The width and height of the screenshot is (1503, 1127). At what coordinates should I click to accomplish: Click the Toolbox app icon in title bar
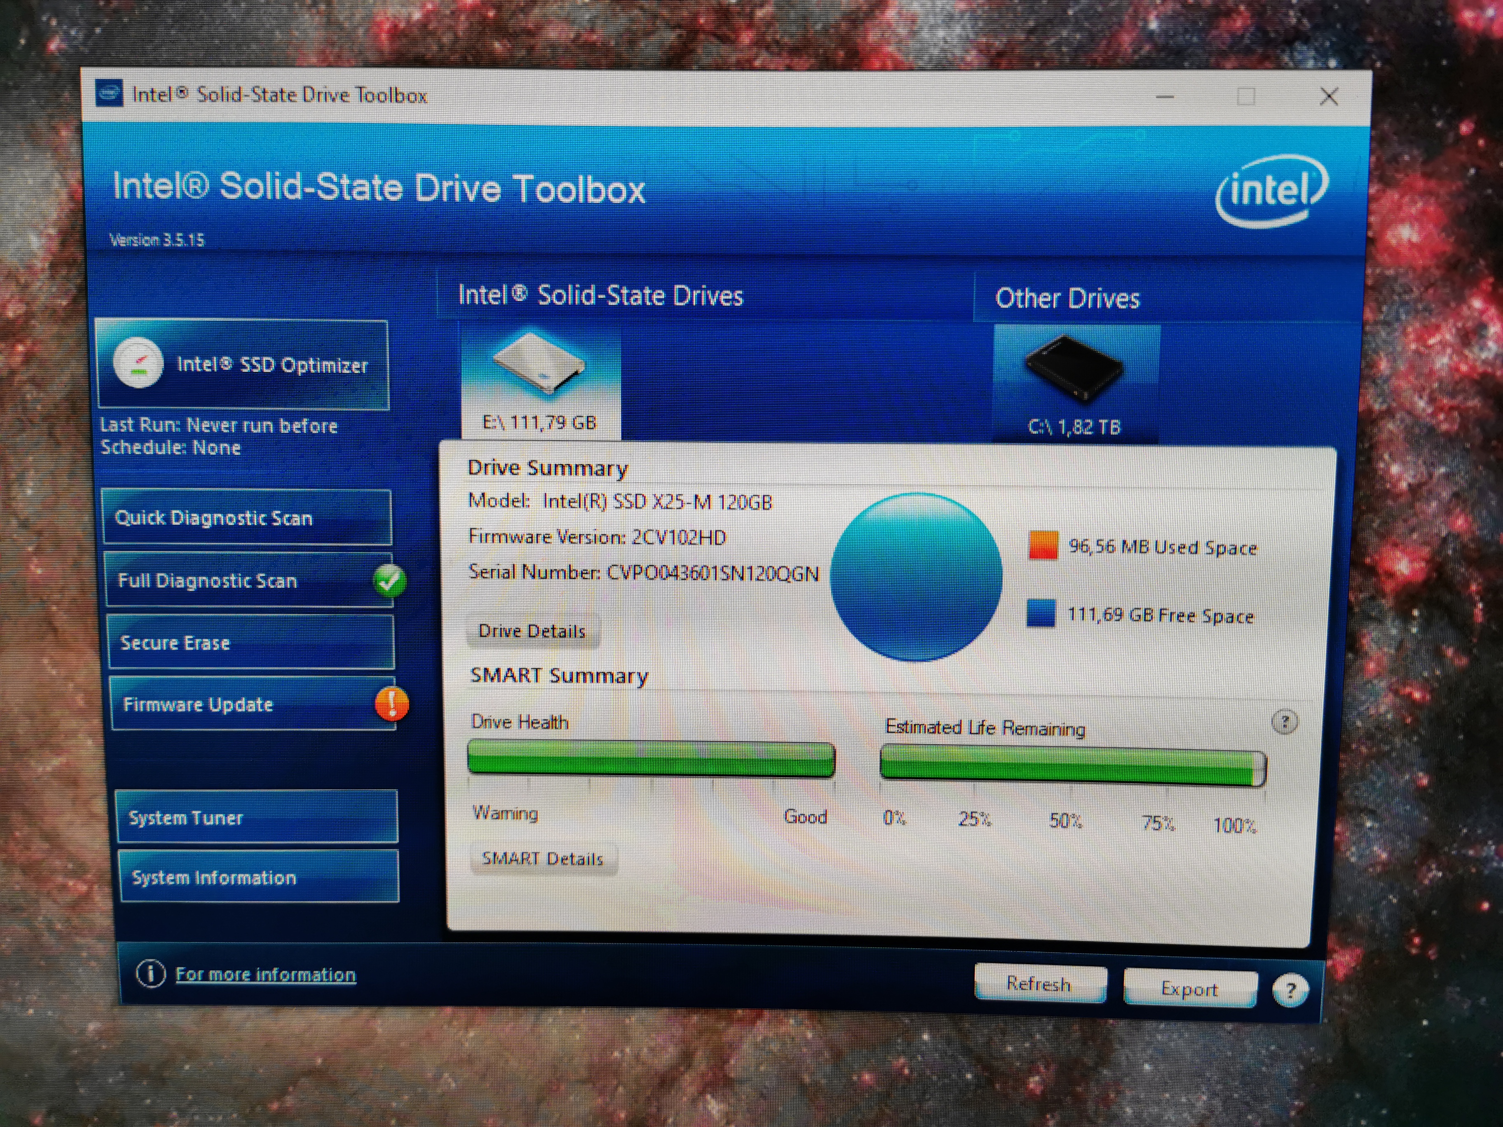pyautogui.click(x=109, y=94)
